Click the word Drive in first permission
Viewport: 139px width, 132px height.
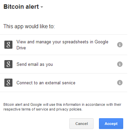pyautogui.click(x=21, y=48)
